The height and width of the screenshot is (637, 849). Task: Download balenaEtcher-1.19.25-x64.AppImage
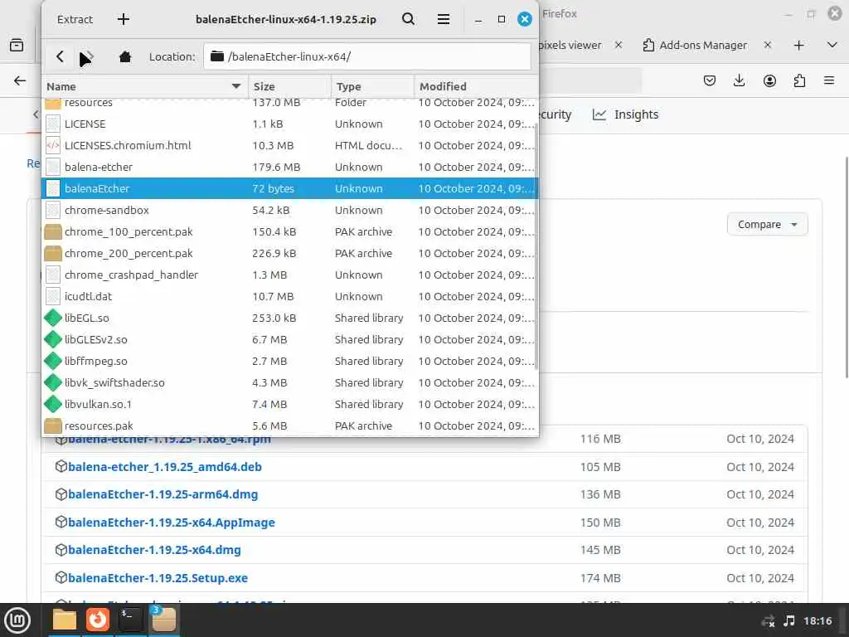click(x=171, y=523)
